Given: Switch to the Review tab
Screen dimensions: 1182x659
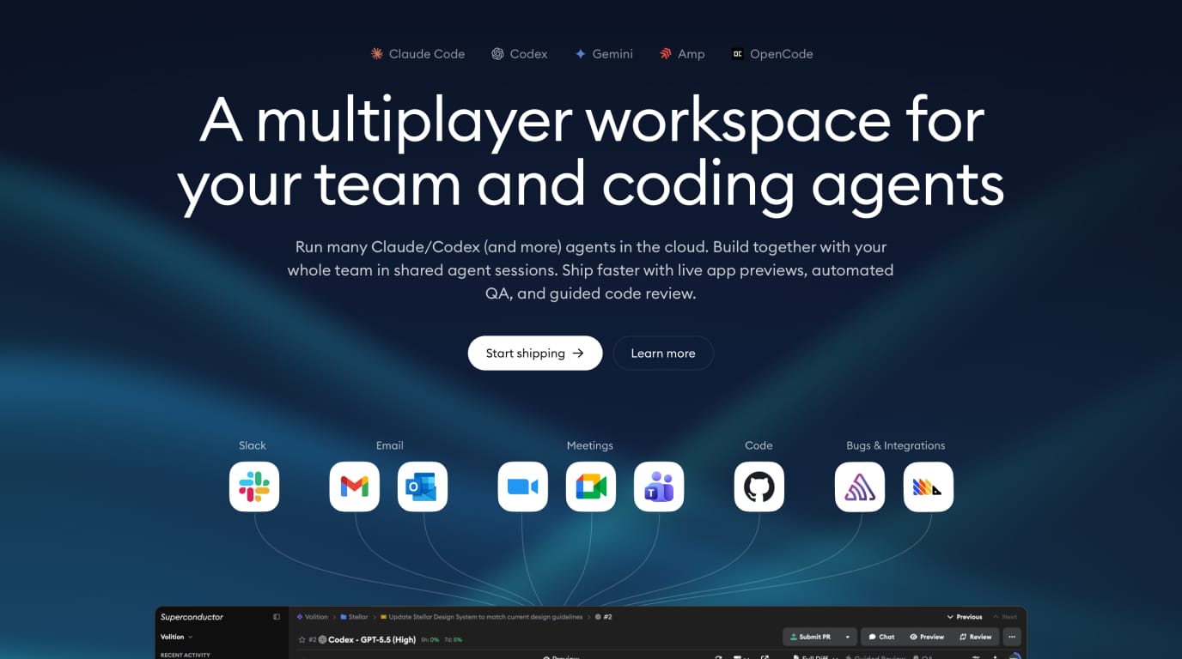Looking at the screenshot, I should tap(975, 637).
